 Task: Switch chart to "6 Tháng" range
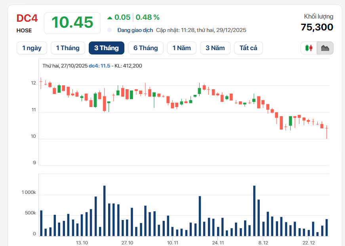[x=145, y=48]
